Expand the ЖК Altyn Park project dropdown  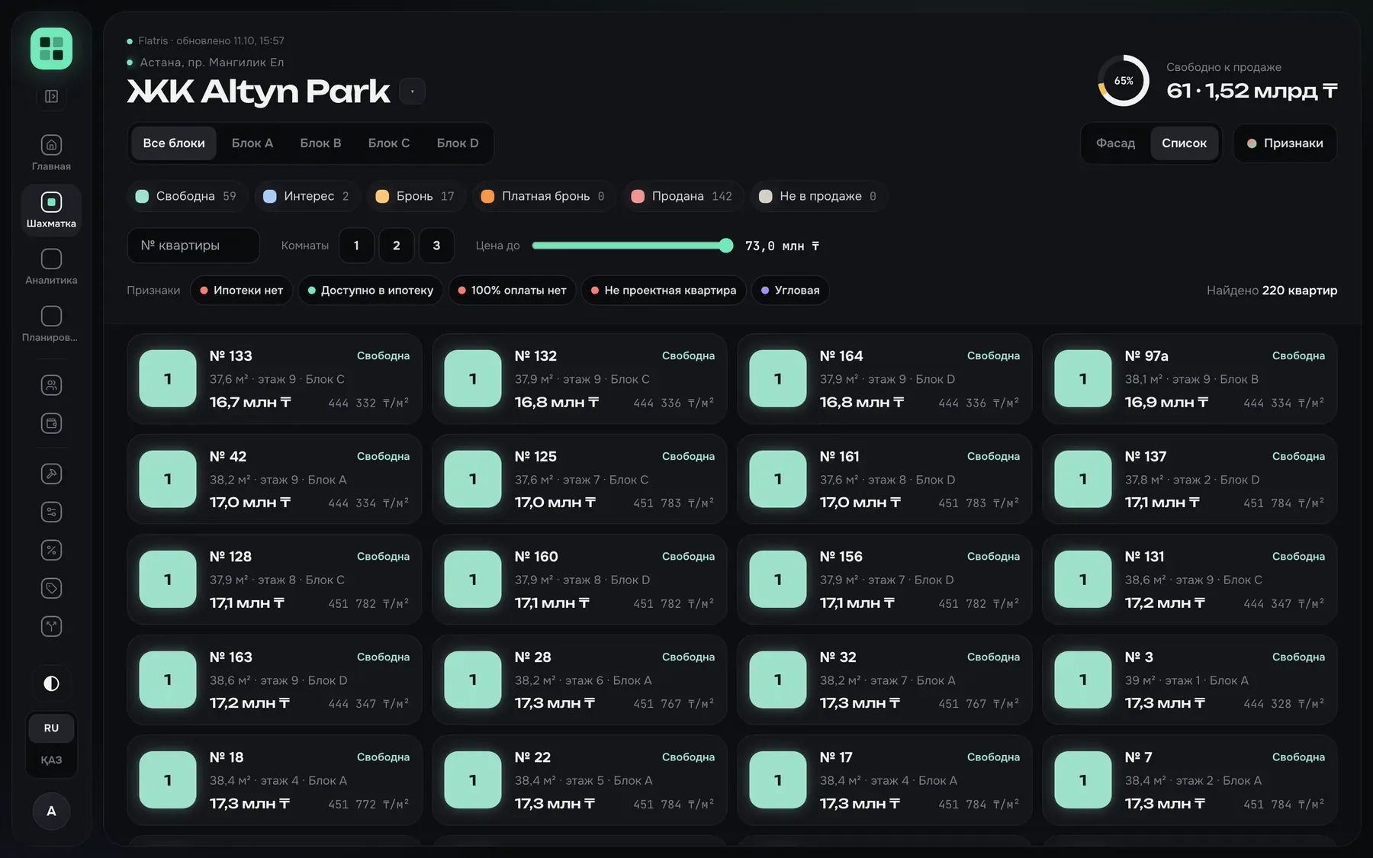point(412,92)
